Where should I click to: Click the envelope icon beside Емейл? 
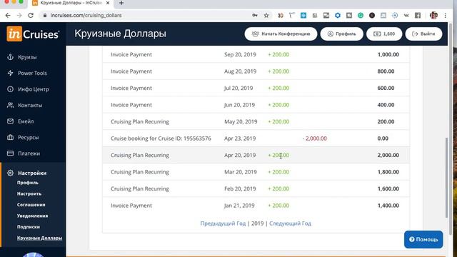tap(10, 121)
